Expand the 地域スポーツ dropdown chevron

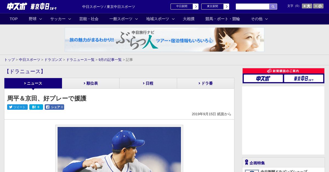point(173,19)
